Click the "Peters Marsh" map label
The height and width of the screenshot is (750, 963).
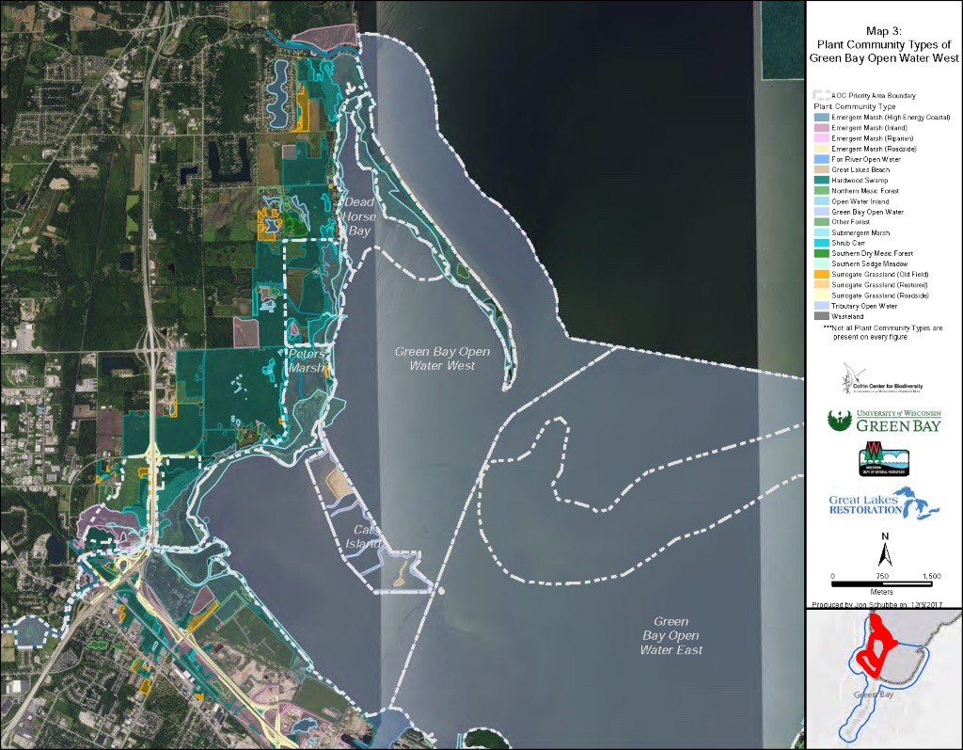[308, 361]
